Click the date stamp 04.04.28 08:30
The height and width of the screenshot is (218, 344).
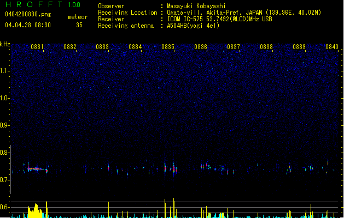click(28, 25)
